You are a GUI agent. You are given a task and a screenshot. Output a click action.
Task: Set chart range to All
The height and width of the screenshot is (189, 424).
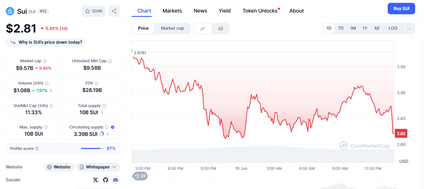(377, 28)
